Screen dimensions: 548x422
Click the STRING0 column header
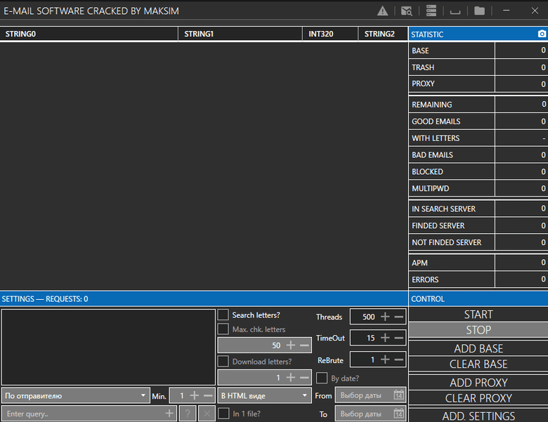coord(89,34)
